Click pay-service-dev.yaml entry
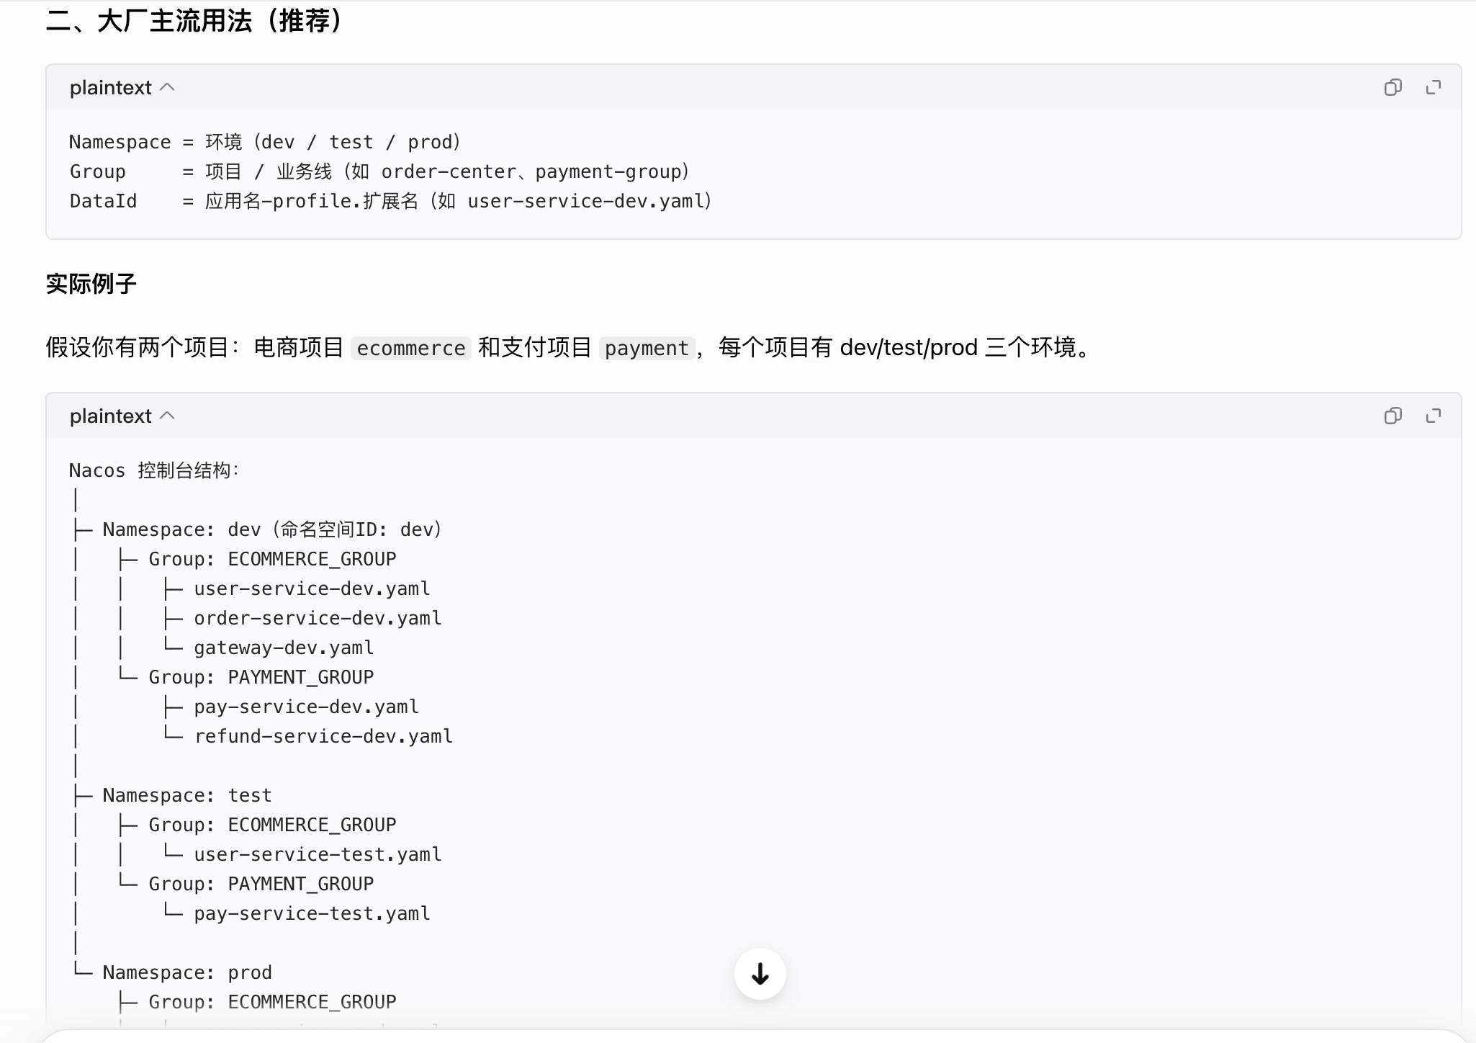The height and width of the screenshot is (1043, 1476). click(306, 707)
